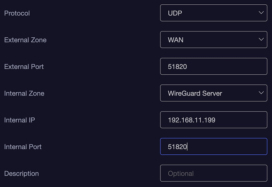Viewport: 272px width, 187px height.
Task: Select the WireGuard Server text in dropdown
Action: pyautogui.click(x=195, y=93)
